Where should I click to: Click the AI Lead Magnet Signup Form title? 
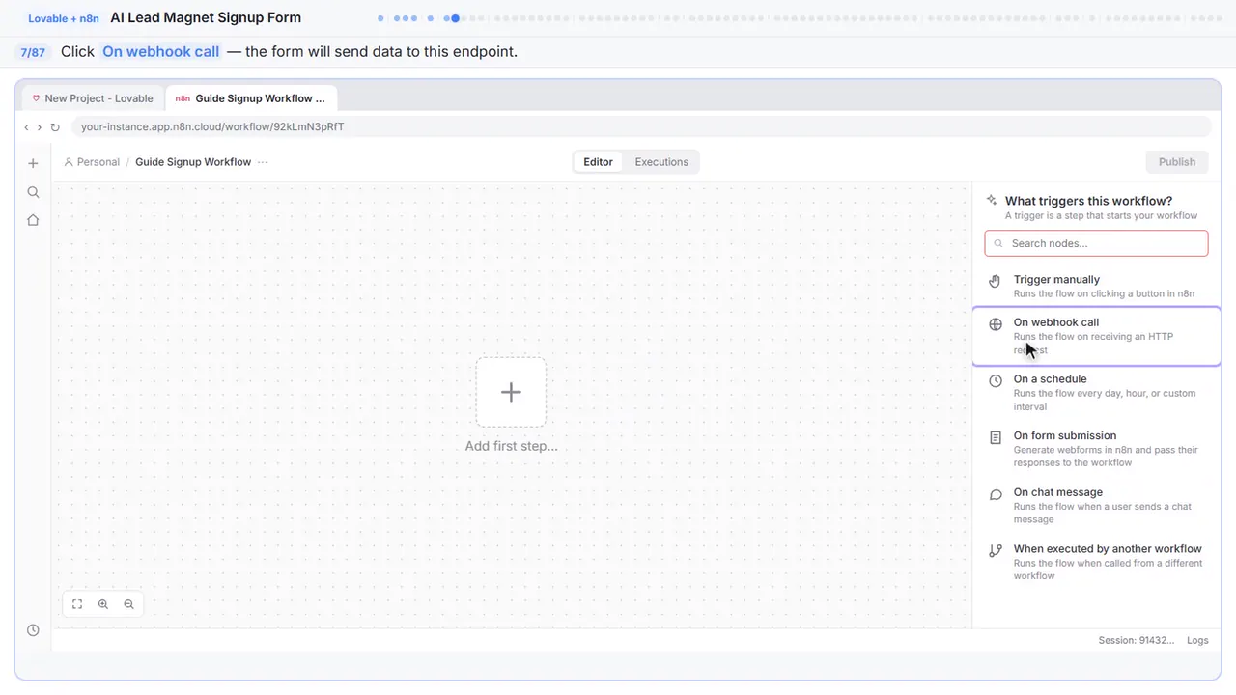[206, 17]
